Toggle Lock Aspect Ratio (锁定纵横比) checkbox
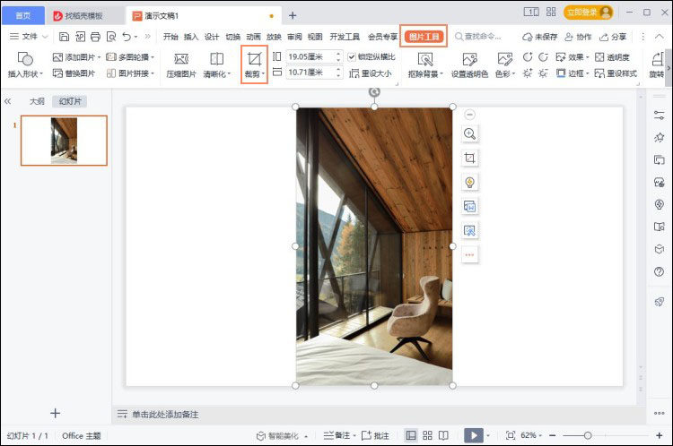 pyautogui.click(x=352, y=56)
